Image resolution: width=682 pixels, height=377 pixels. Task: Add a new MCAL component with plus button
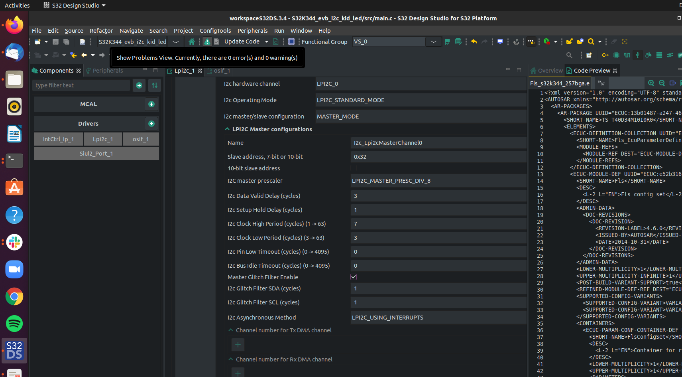pos(151,104)
